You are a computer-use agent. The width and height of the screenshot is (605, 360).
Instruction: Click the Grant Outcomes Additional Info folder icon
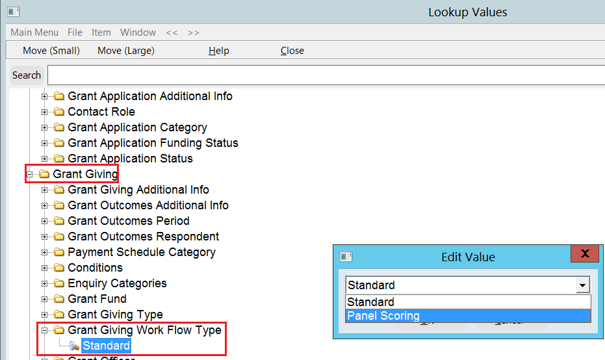pyautogui.click(x=59, y=205)
